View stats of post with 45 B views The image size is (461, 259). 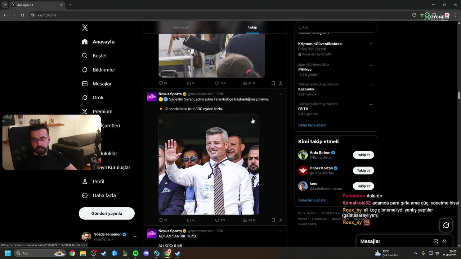[x=249, y=83]
